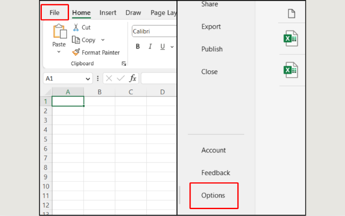
Task: Click Share in the File menu
Action: (x=210, y=4)
